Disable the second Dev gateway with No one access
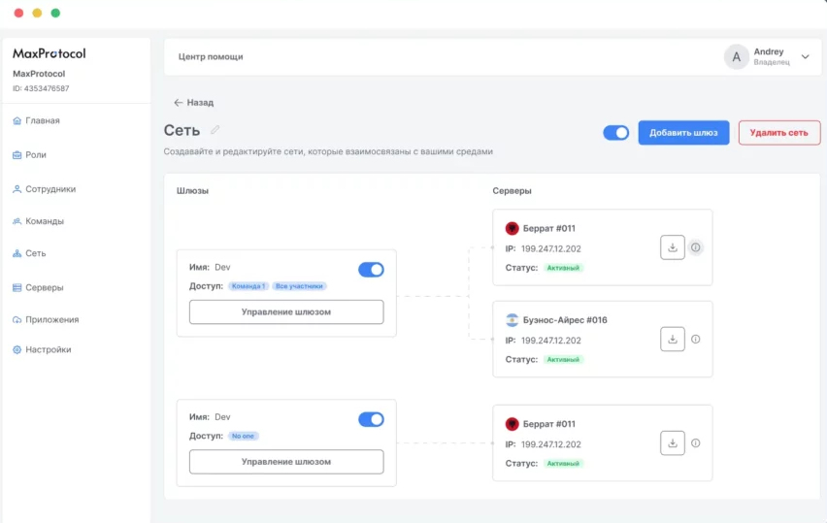The width and height of the screenshot is (827, 523). tap(371, 419)
